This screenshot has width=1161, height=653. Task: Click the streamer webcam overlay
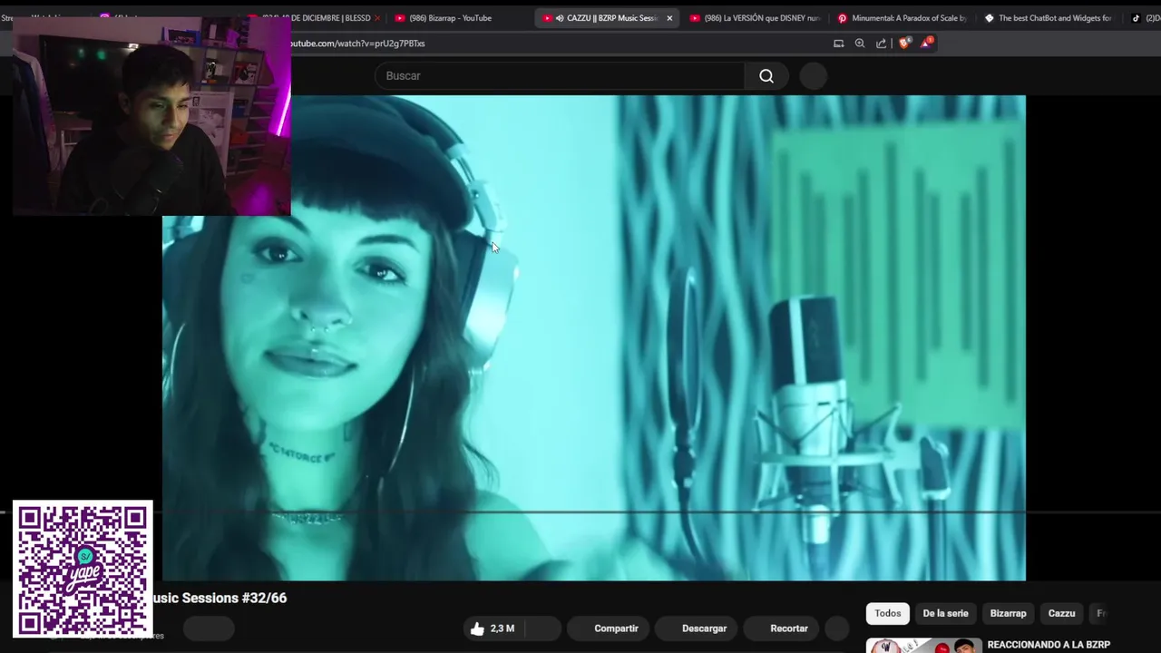151,116
